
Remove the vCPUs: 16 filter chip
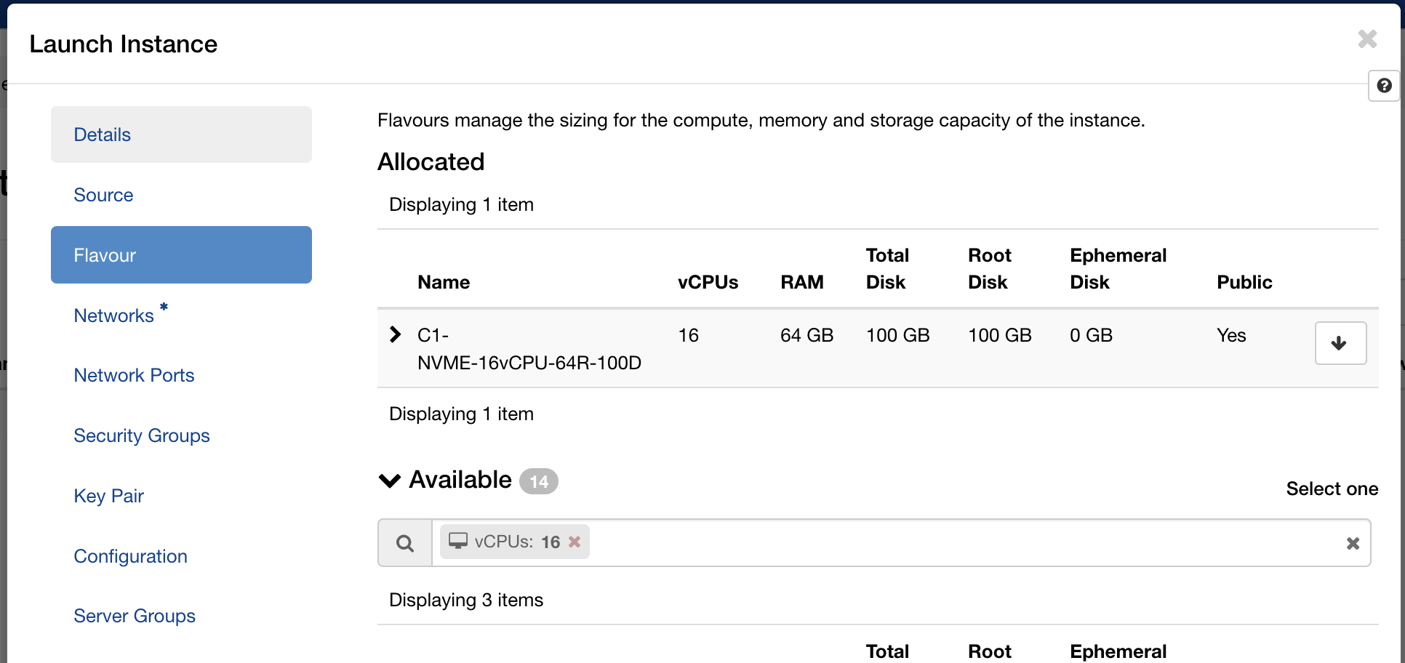click(575, 542)
